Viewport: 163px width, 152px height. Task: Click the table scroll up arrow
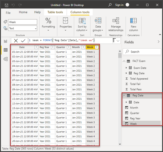[120, 51]
